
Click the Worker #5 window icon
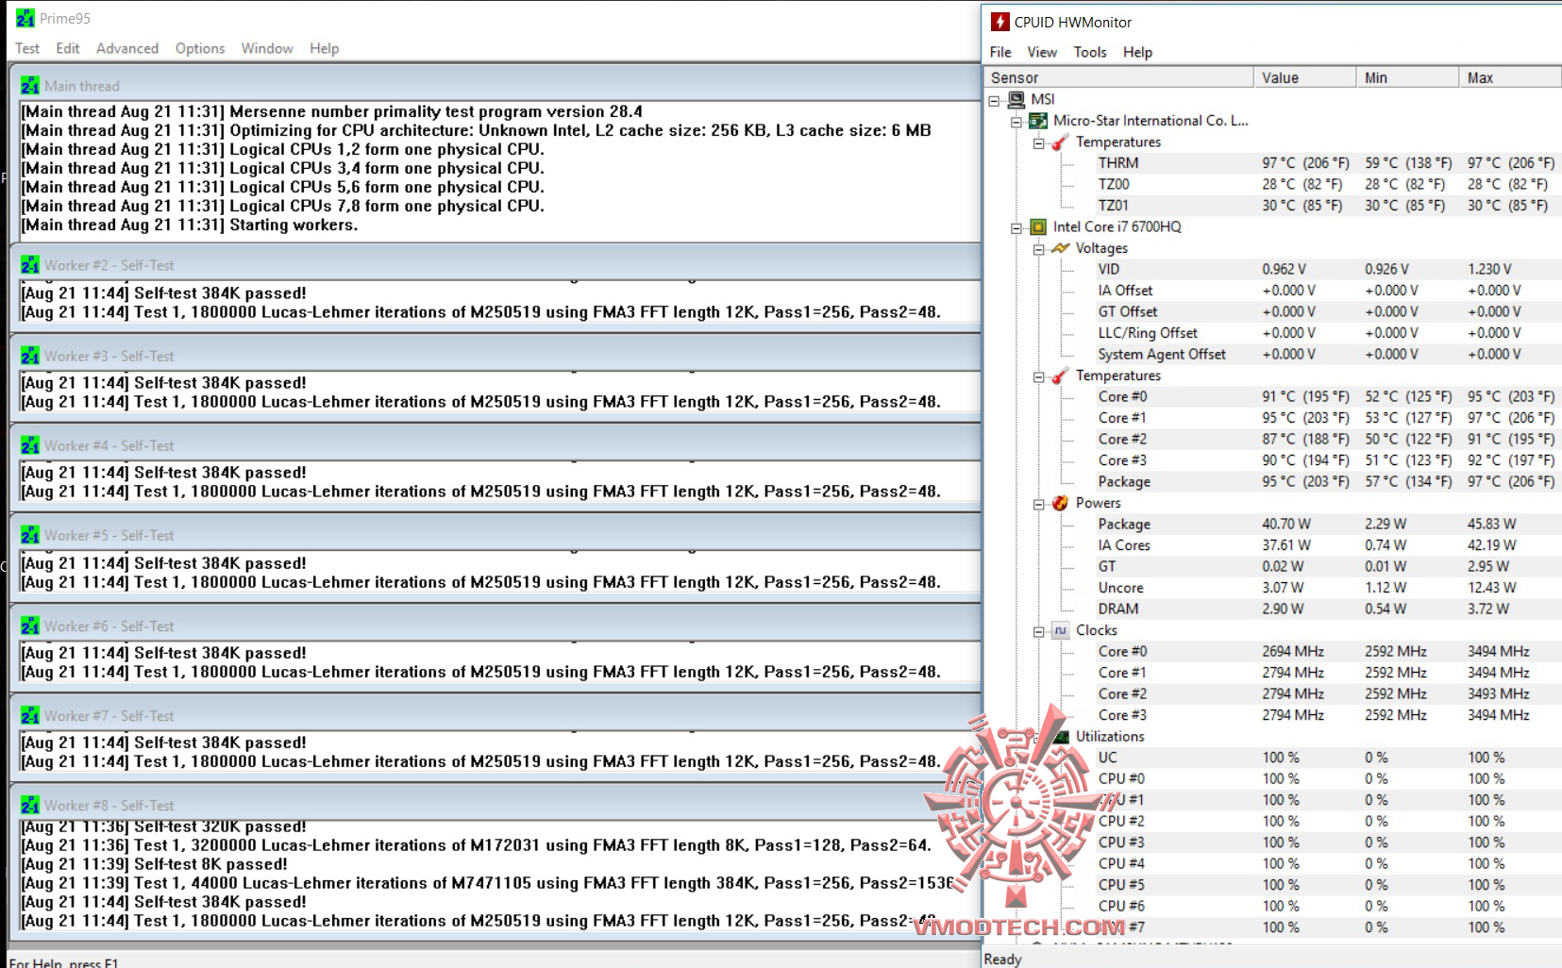(30, 535)
